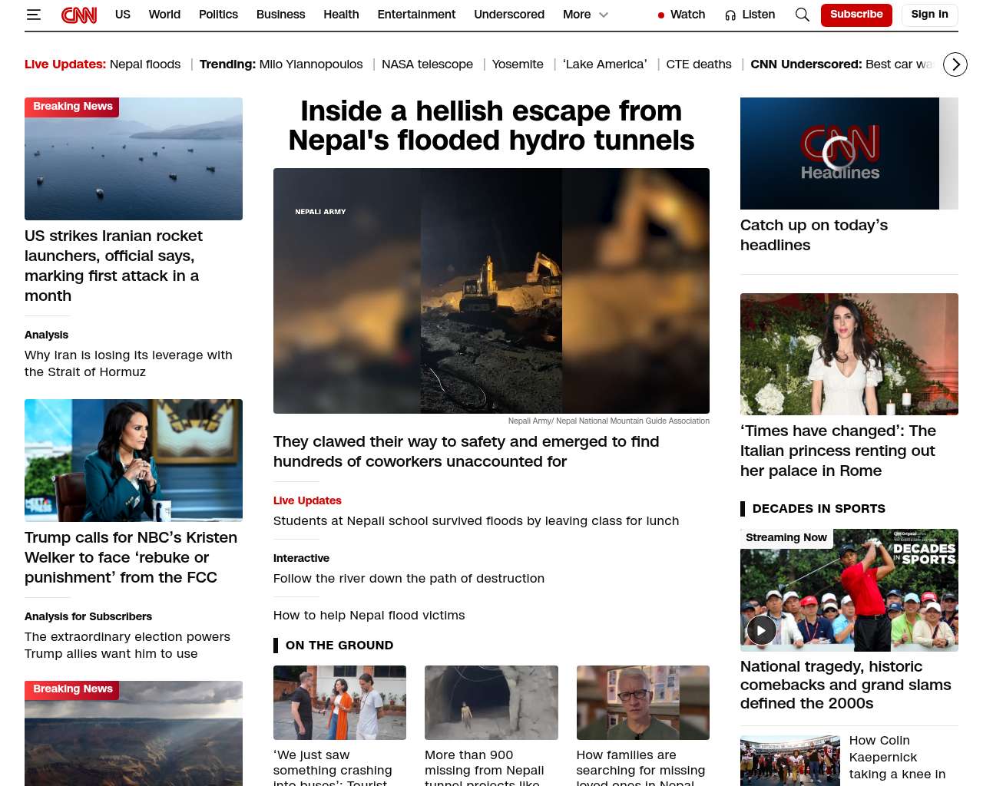The width and height of the screenshot is (983, 786).
Task: Read the Colin Kaepernick knee story
Action: pos(897,758)
